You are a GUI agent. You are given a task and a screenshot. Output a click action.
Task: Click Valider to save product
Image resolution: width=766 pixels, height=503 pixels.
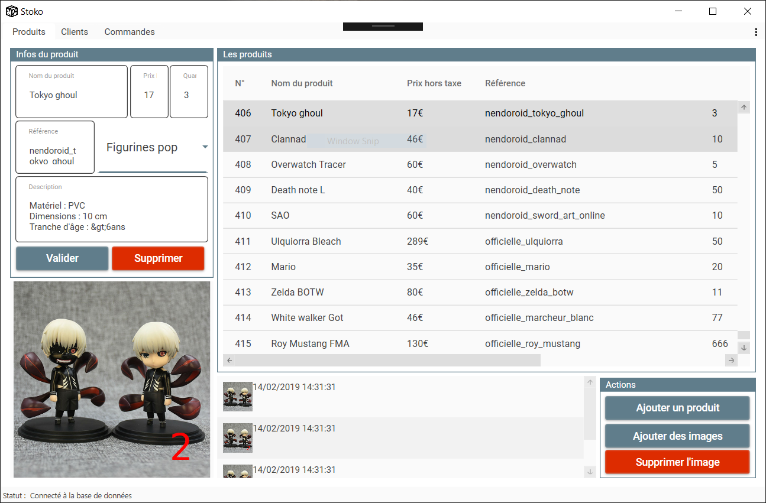pos(62,258)
